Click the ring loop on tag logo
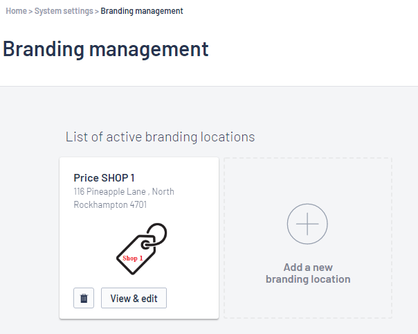This screenshot has height=334, width=418. coord(157,234)
